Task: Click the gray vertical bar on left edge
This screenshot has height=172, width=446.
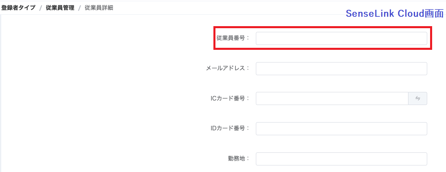Action: [x=1, y=94]
